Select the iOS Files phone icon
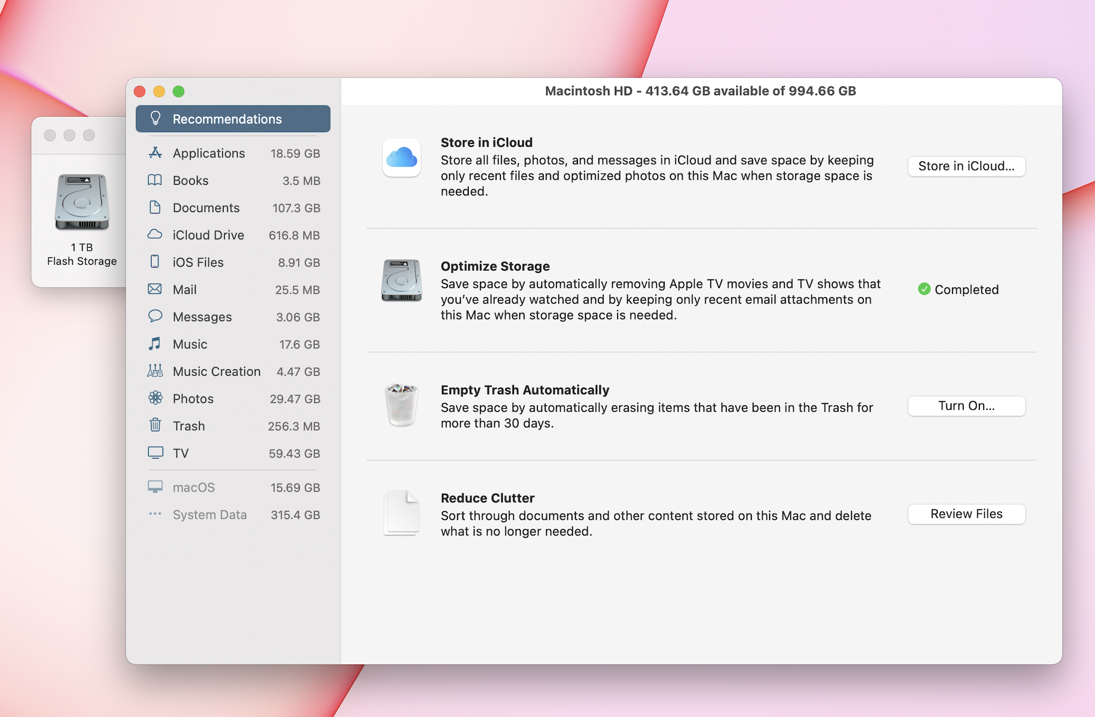The height and width of the screenshot is (717, 1095). click(155, 262)
